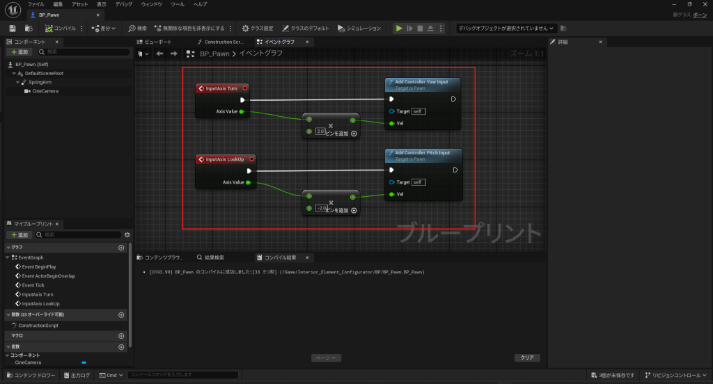Open the debug object selection dropdown

point(506,29)
